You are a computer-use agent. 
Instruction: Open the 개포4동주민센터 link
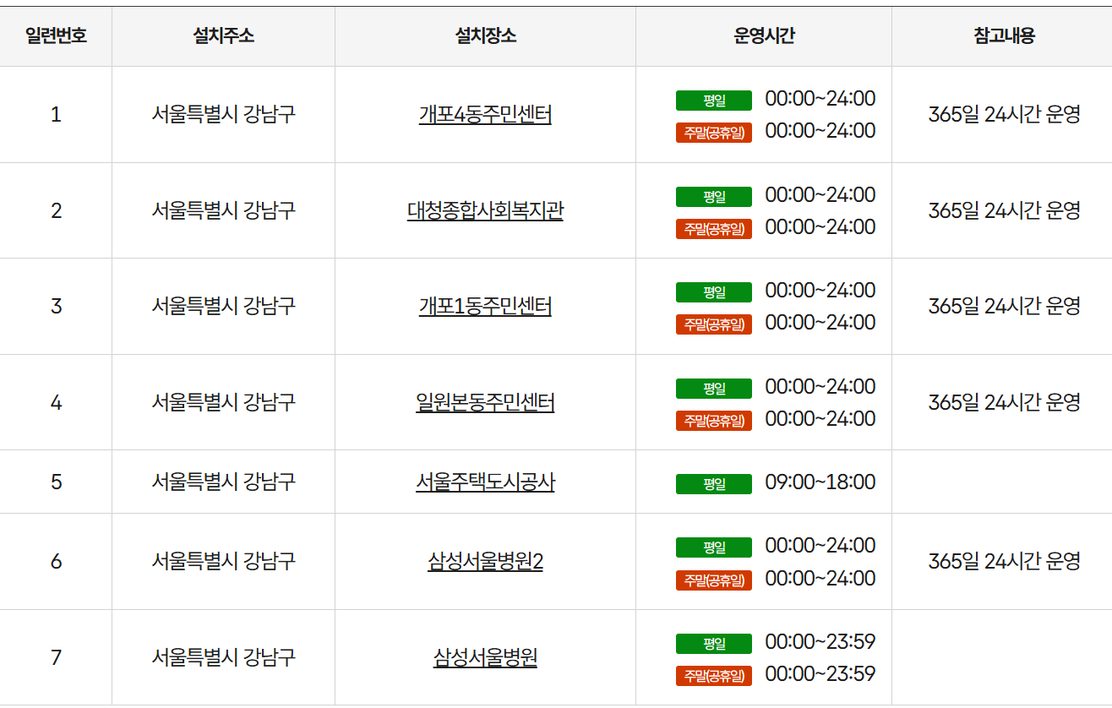486,114
